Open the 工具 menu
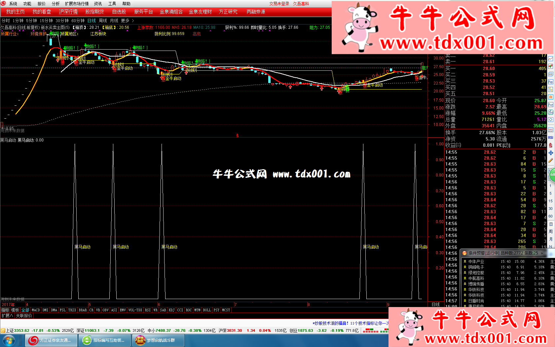This screenshot has width=555, height=347. (x=112, y=4)
